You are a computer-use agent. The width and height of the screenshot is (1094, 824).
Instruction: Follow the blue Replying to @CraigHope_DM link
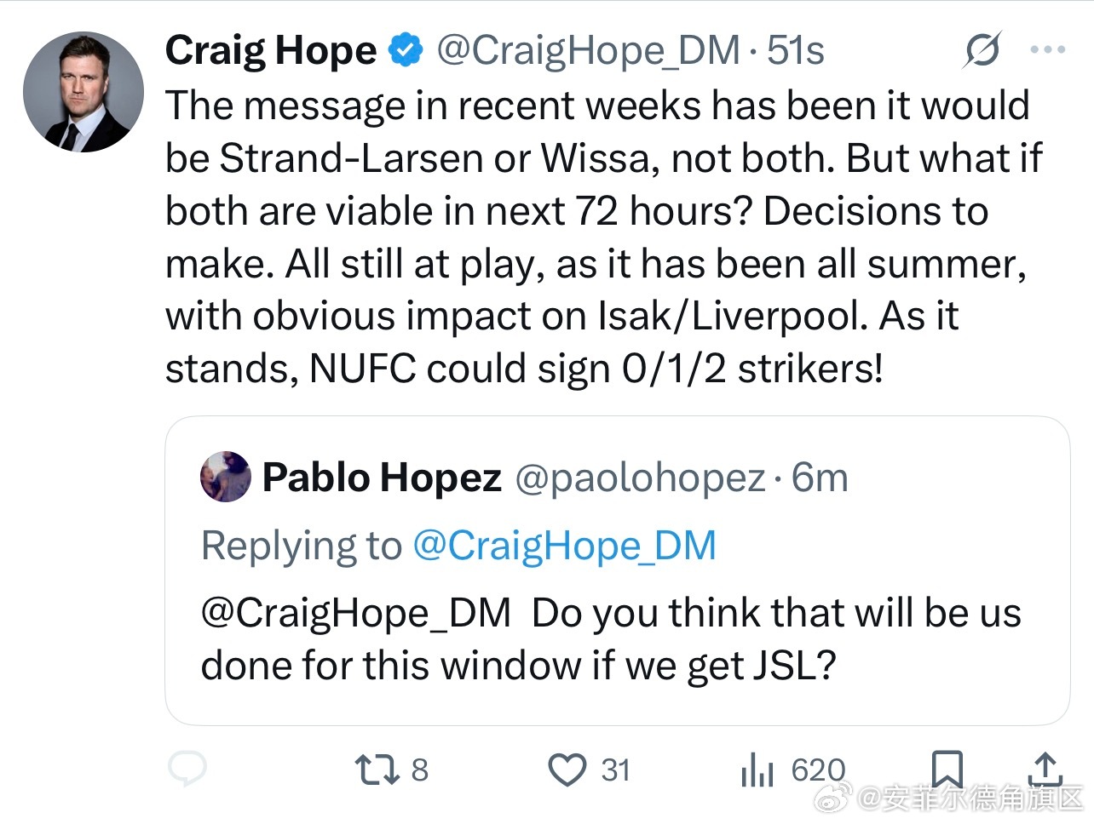(564, 546)
